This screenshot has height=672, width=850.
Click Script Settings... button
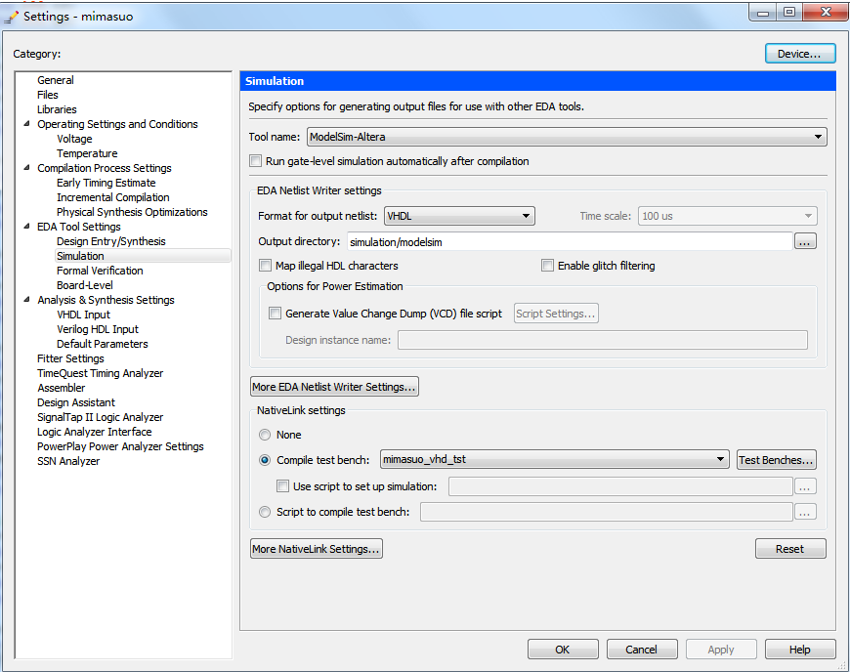pyautogui.click(x=556, y=314)
